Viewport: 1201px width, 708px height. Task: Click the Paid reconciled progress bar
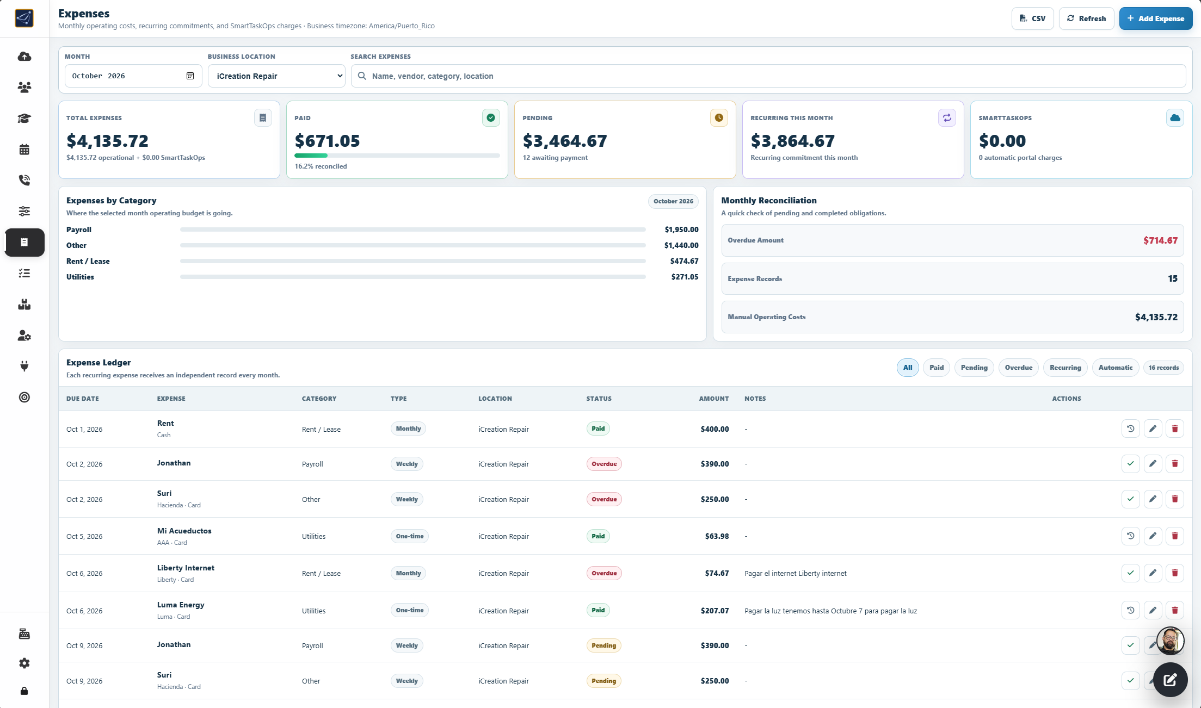click(x=397, y=156)
